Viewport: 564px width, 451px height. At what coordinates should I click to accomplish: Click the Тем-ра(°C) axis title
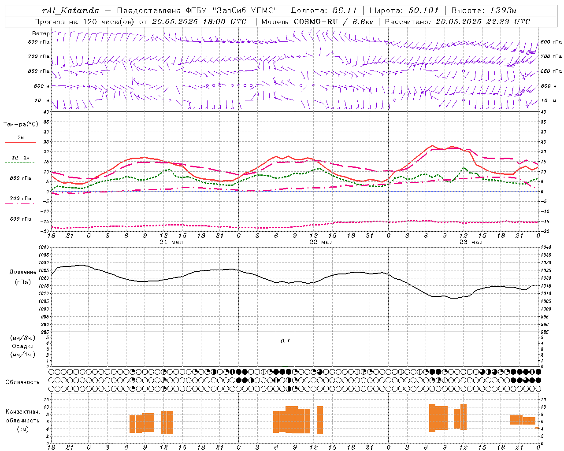pos(21,125)
